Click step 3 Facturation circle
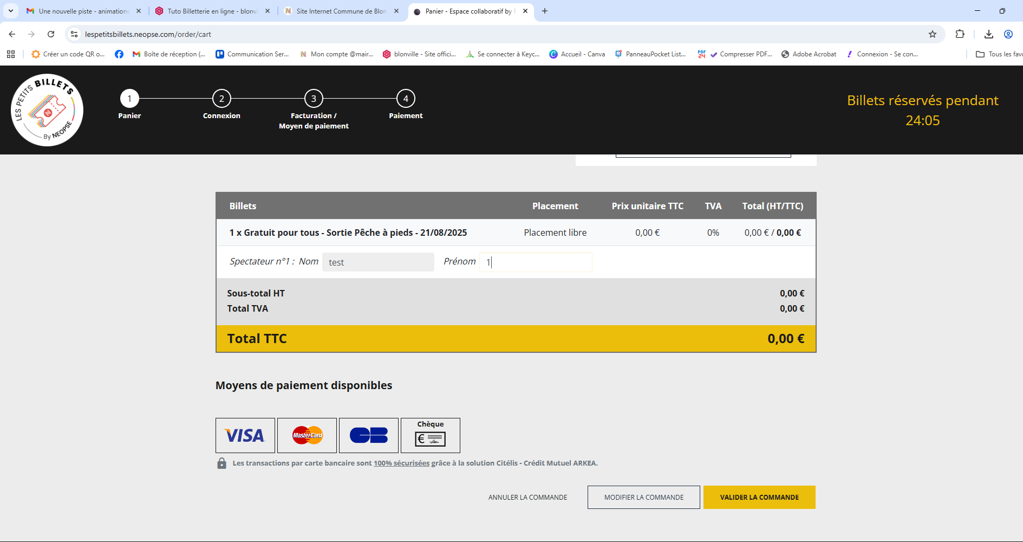1023x542 pixels. tap(314, 99)
